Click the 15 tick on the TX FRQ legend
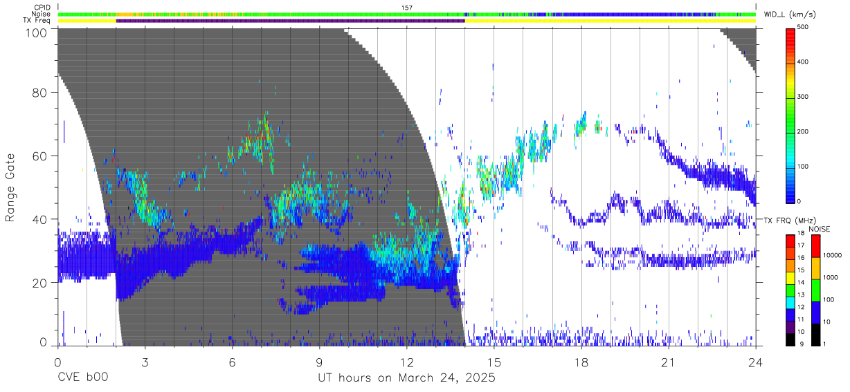This screenshot has width=850, height=392. click(x=801, y=271)
